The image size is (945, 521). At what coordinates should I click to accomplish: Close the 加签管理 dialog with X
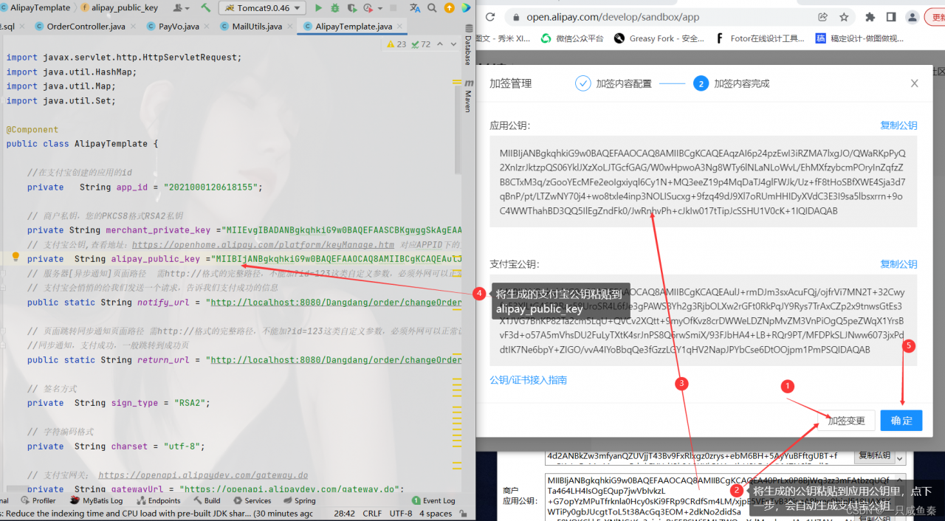tap(914, 83)
